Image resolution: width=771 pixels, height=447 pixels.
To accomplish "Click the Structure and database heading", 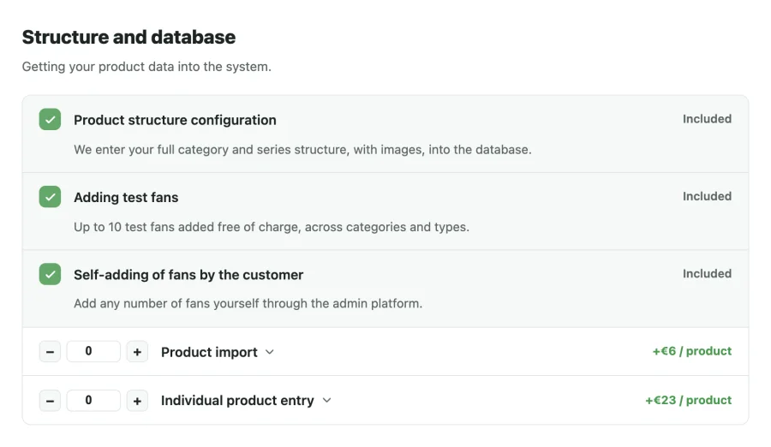I will [x=128, y=37].
